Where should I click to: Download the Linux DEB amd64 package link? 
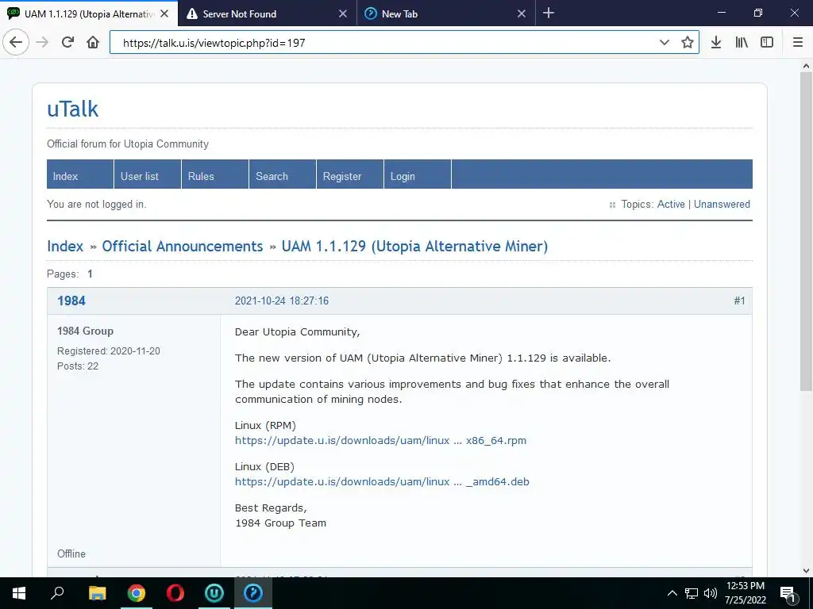click(382, 481)
